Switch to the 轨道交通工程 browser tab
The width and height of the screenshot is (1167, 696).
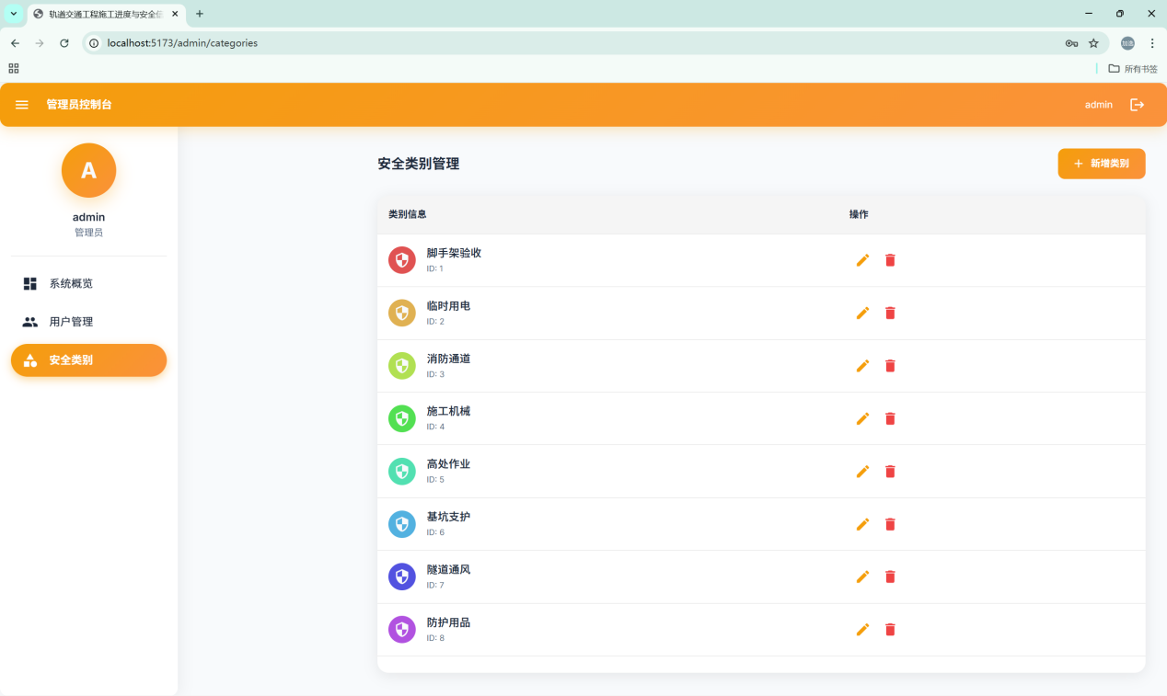coord(101,14)
